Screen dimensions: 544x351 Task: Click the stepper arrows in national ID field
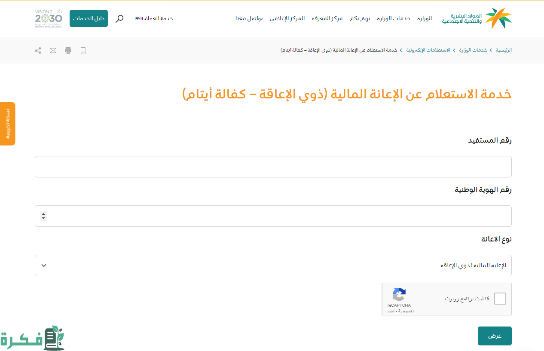pos(43,216)
